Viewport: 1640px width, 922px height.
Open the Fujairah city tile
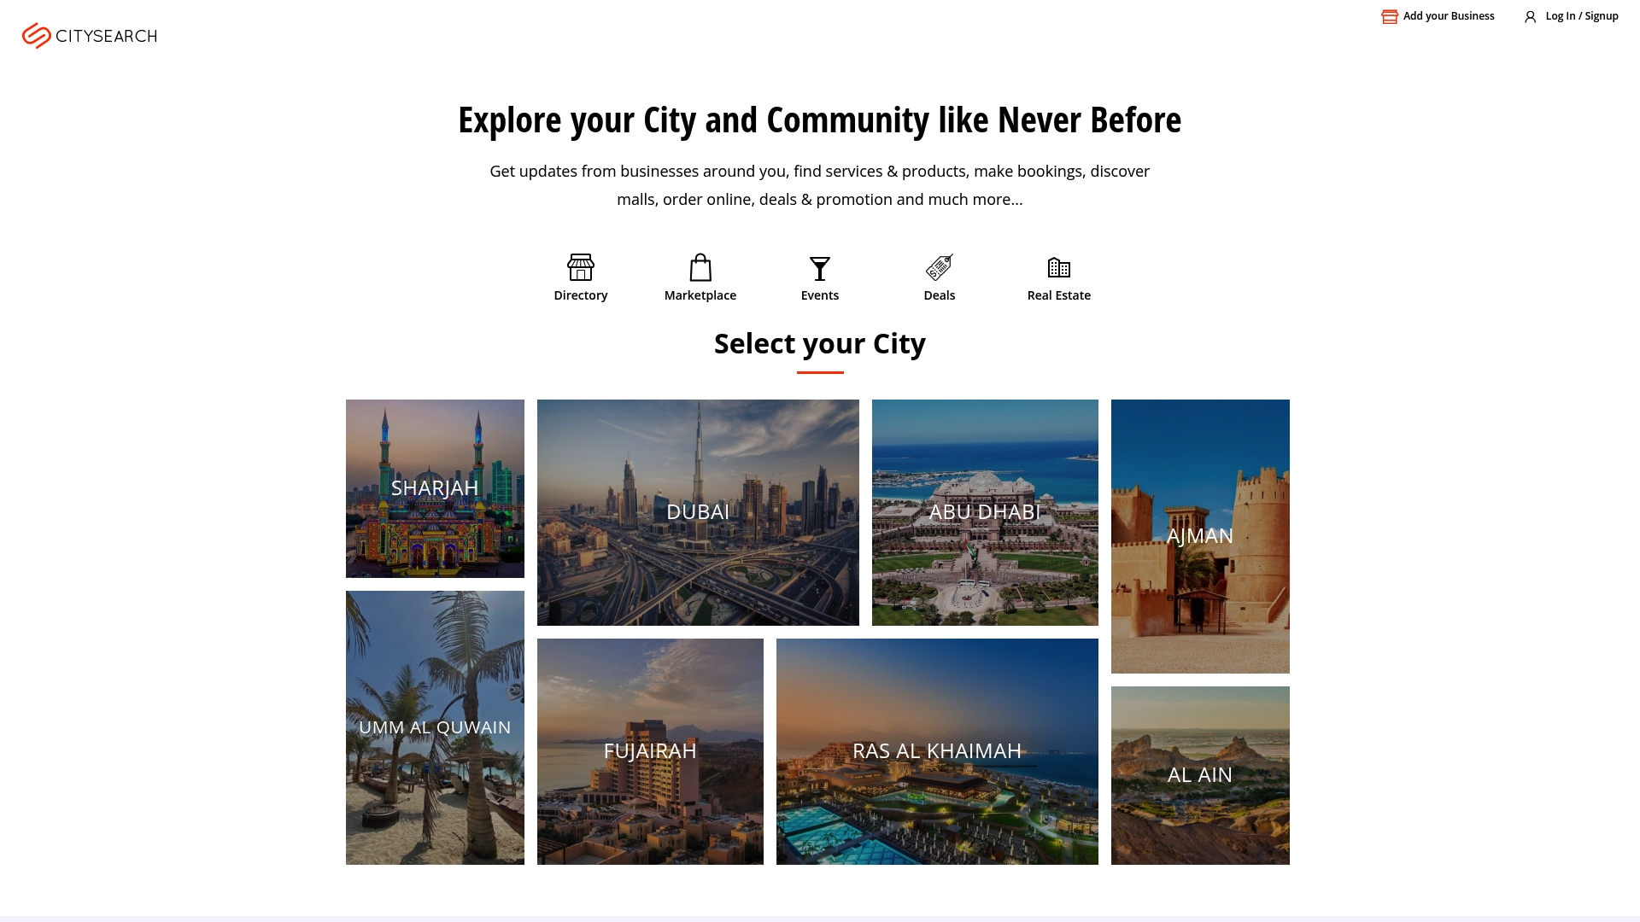[x=650, y=751]
